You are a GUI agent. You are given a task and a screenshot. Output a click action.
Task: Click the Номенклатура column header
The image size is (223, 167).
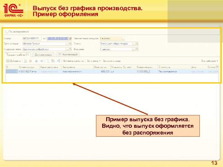(28, 67)
